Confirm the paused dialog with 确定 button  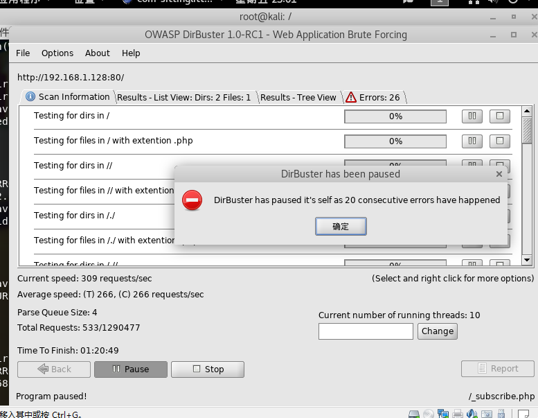tap(341, 227)
